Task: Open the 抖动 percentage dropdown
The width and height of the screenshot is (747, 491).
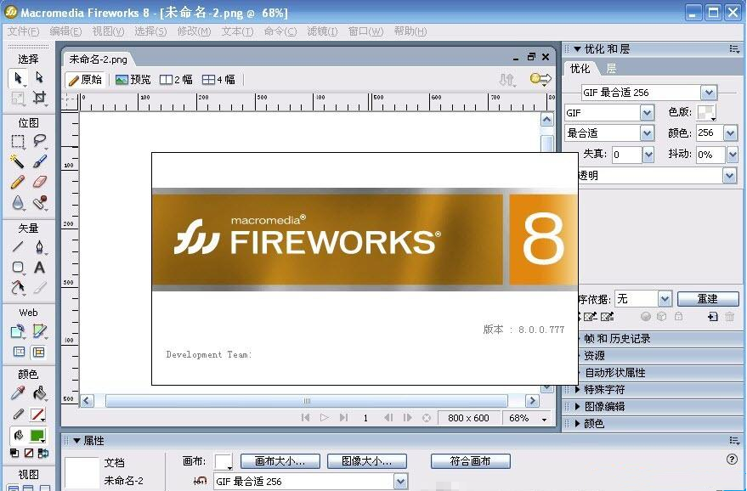Action: point(733,155)
